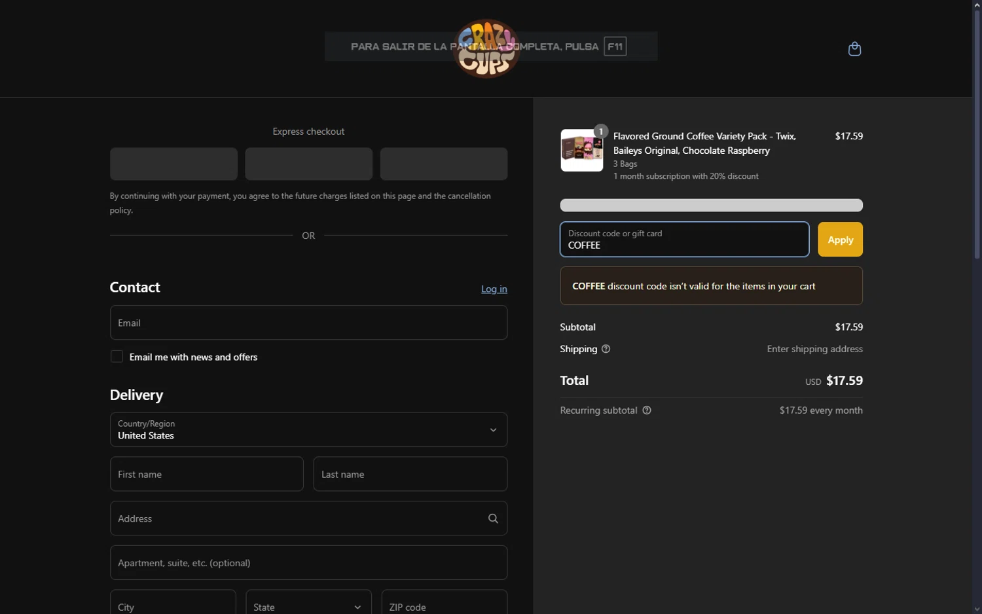This screenshot has height=614, width=982.
Task: Click the scrollbar up arrow
Action: (977, 5)
